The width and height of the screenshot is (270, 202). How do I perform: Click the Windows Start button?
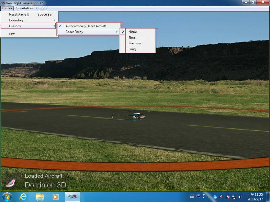tap(7, 197)
